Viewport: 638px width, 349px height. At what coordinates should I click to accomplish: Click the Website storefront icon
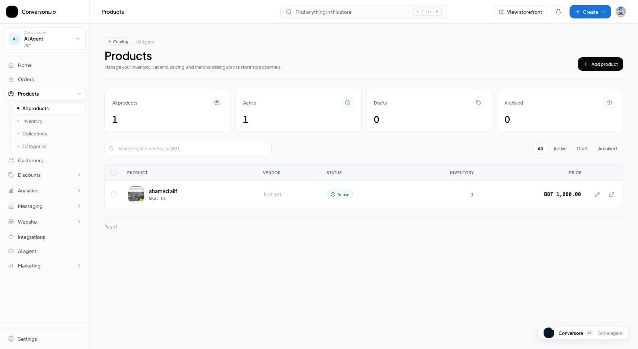pyautogui.click(x=11, y=222)
